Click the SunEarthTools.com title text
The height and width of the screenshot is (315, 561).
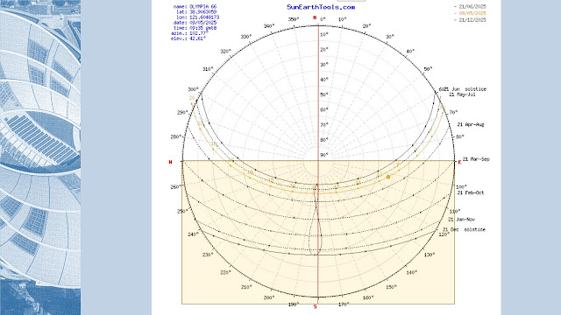pyautogui.click(x=321, y=7)
